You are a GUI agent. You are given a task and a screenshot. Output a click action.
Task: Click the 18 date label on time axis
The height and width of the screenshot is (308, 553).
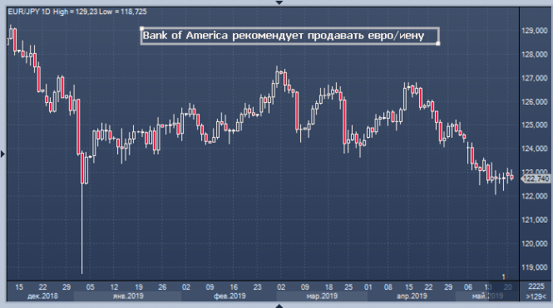328,287
